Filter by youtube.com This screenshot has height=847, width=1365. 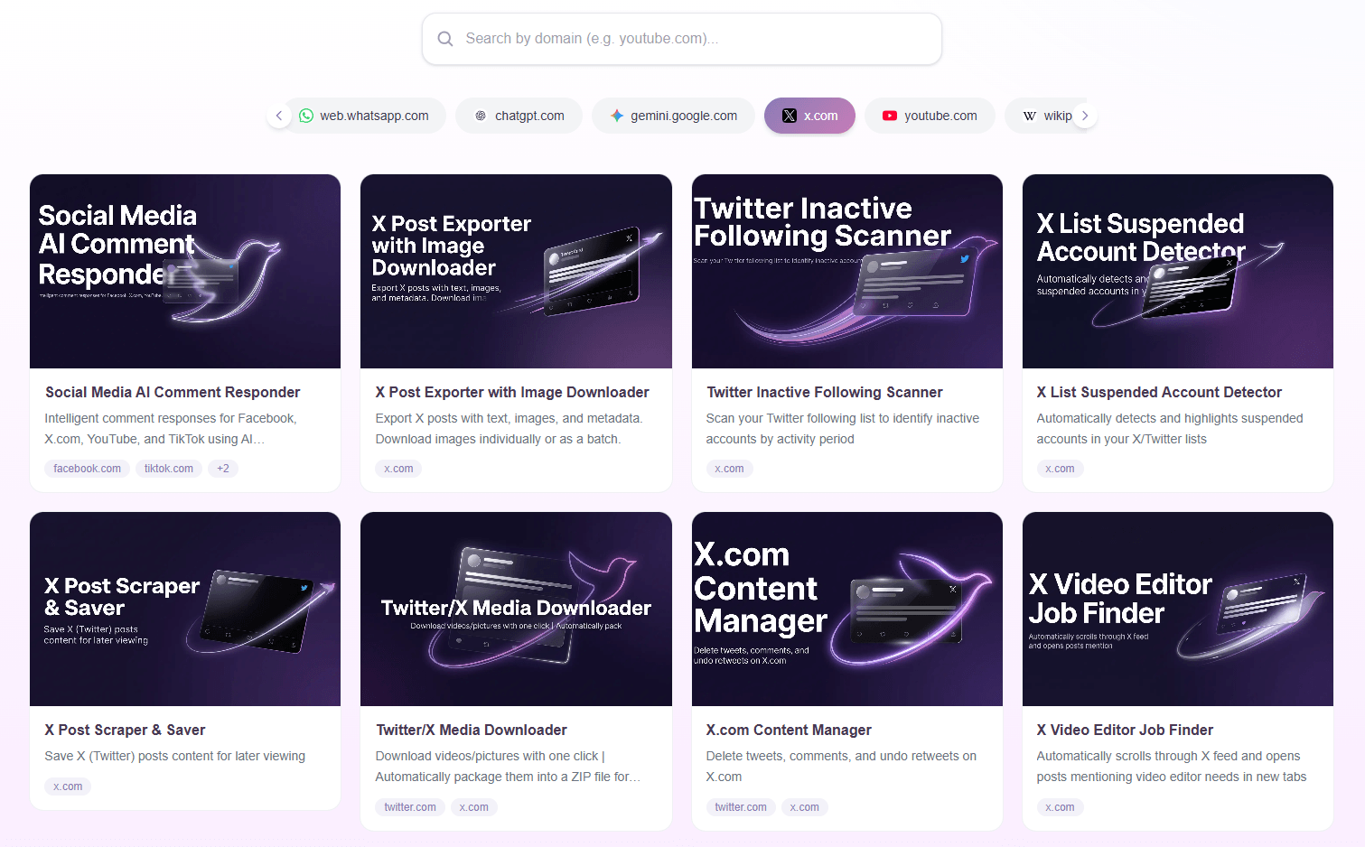coord(930,116)
